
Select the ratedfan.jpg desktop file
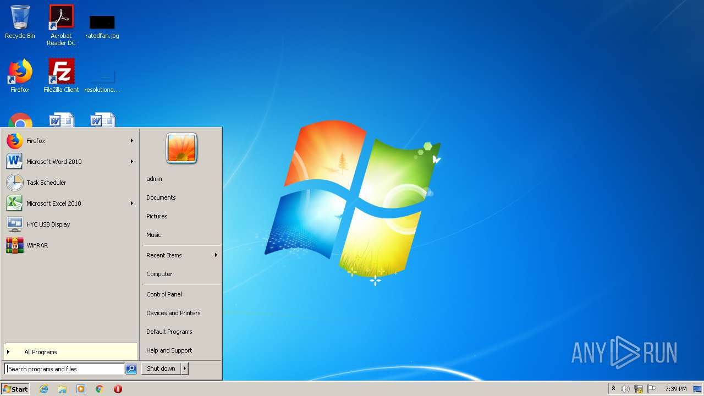click(102, 26)
